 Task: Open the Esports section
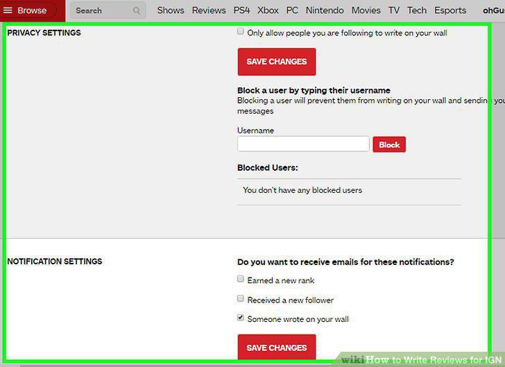tap(450, 10)
